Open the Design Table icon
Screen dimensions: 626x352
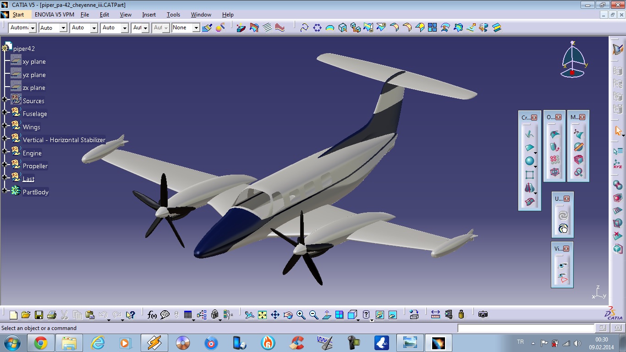click(188, 315)
